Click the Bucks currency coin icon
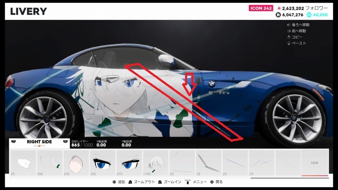The image size is (338, 190). click(278, 15)
